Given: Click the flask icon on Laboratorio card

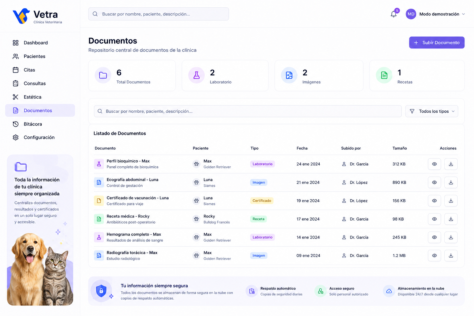Looking at the screenshot, I should click(x=197, y=75).
